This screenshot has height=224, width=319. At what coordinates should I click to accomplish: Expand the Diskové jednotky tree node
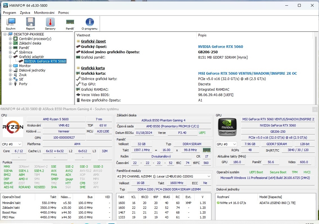tap(10, 70)
